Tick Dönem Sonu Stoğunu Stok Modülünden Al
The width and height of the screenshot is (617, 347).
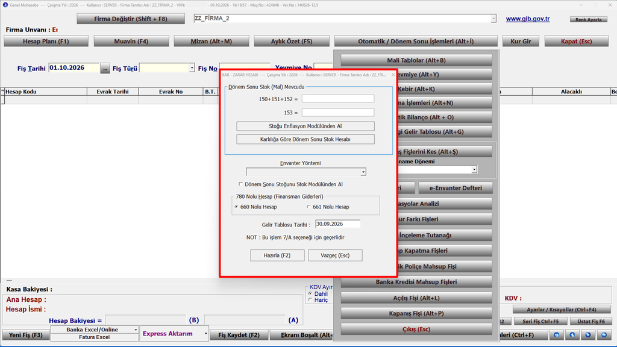click(x=241, y=184)
